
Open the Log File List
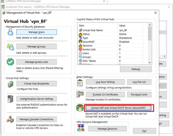(139, 82)
